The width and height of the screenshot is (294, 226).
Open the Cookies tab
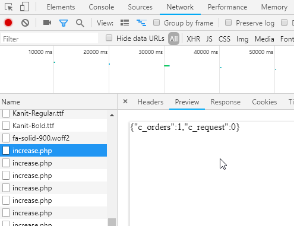(x=264, y=102)
